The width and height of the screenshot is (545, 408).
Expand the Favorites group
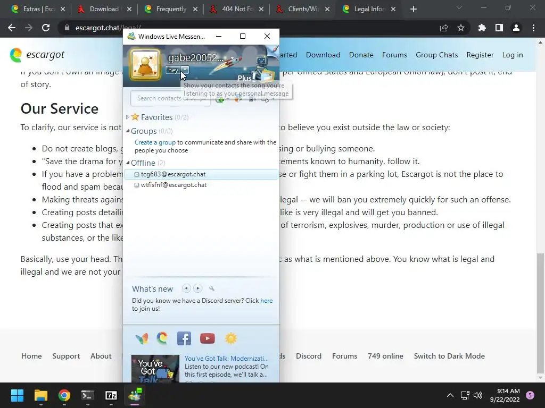[127, 117]
